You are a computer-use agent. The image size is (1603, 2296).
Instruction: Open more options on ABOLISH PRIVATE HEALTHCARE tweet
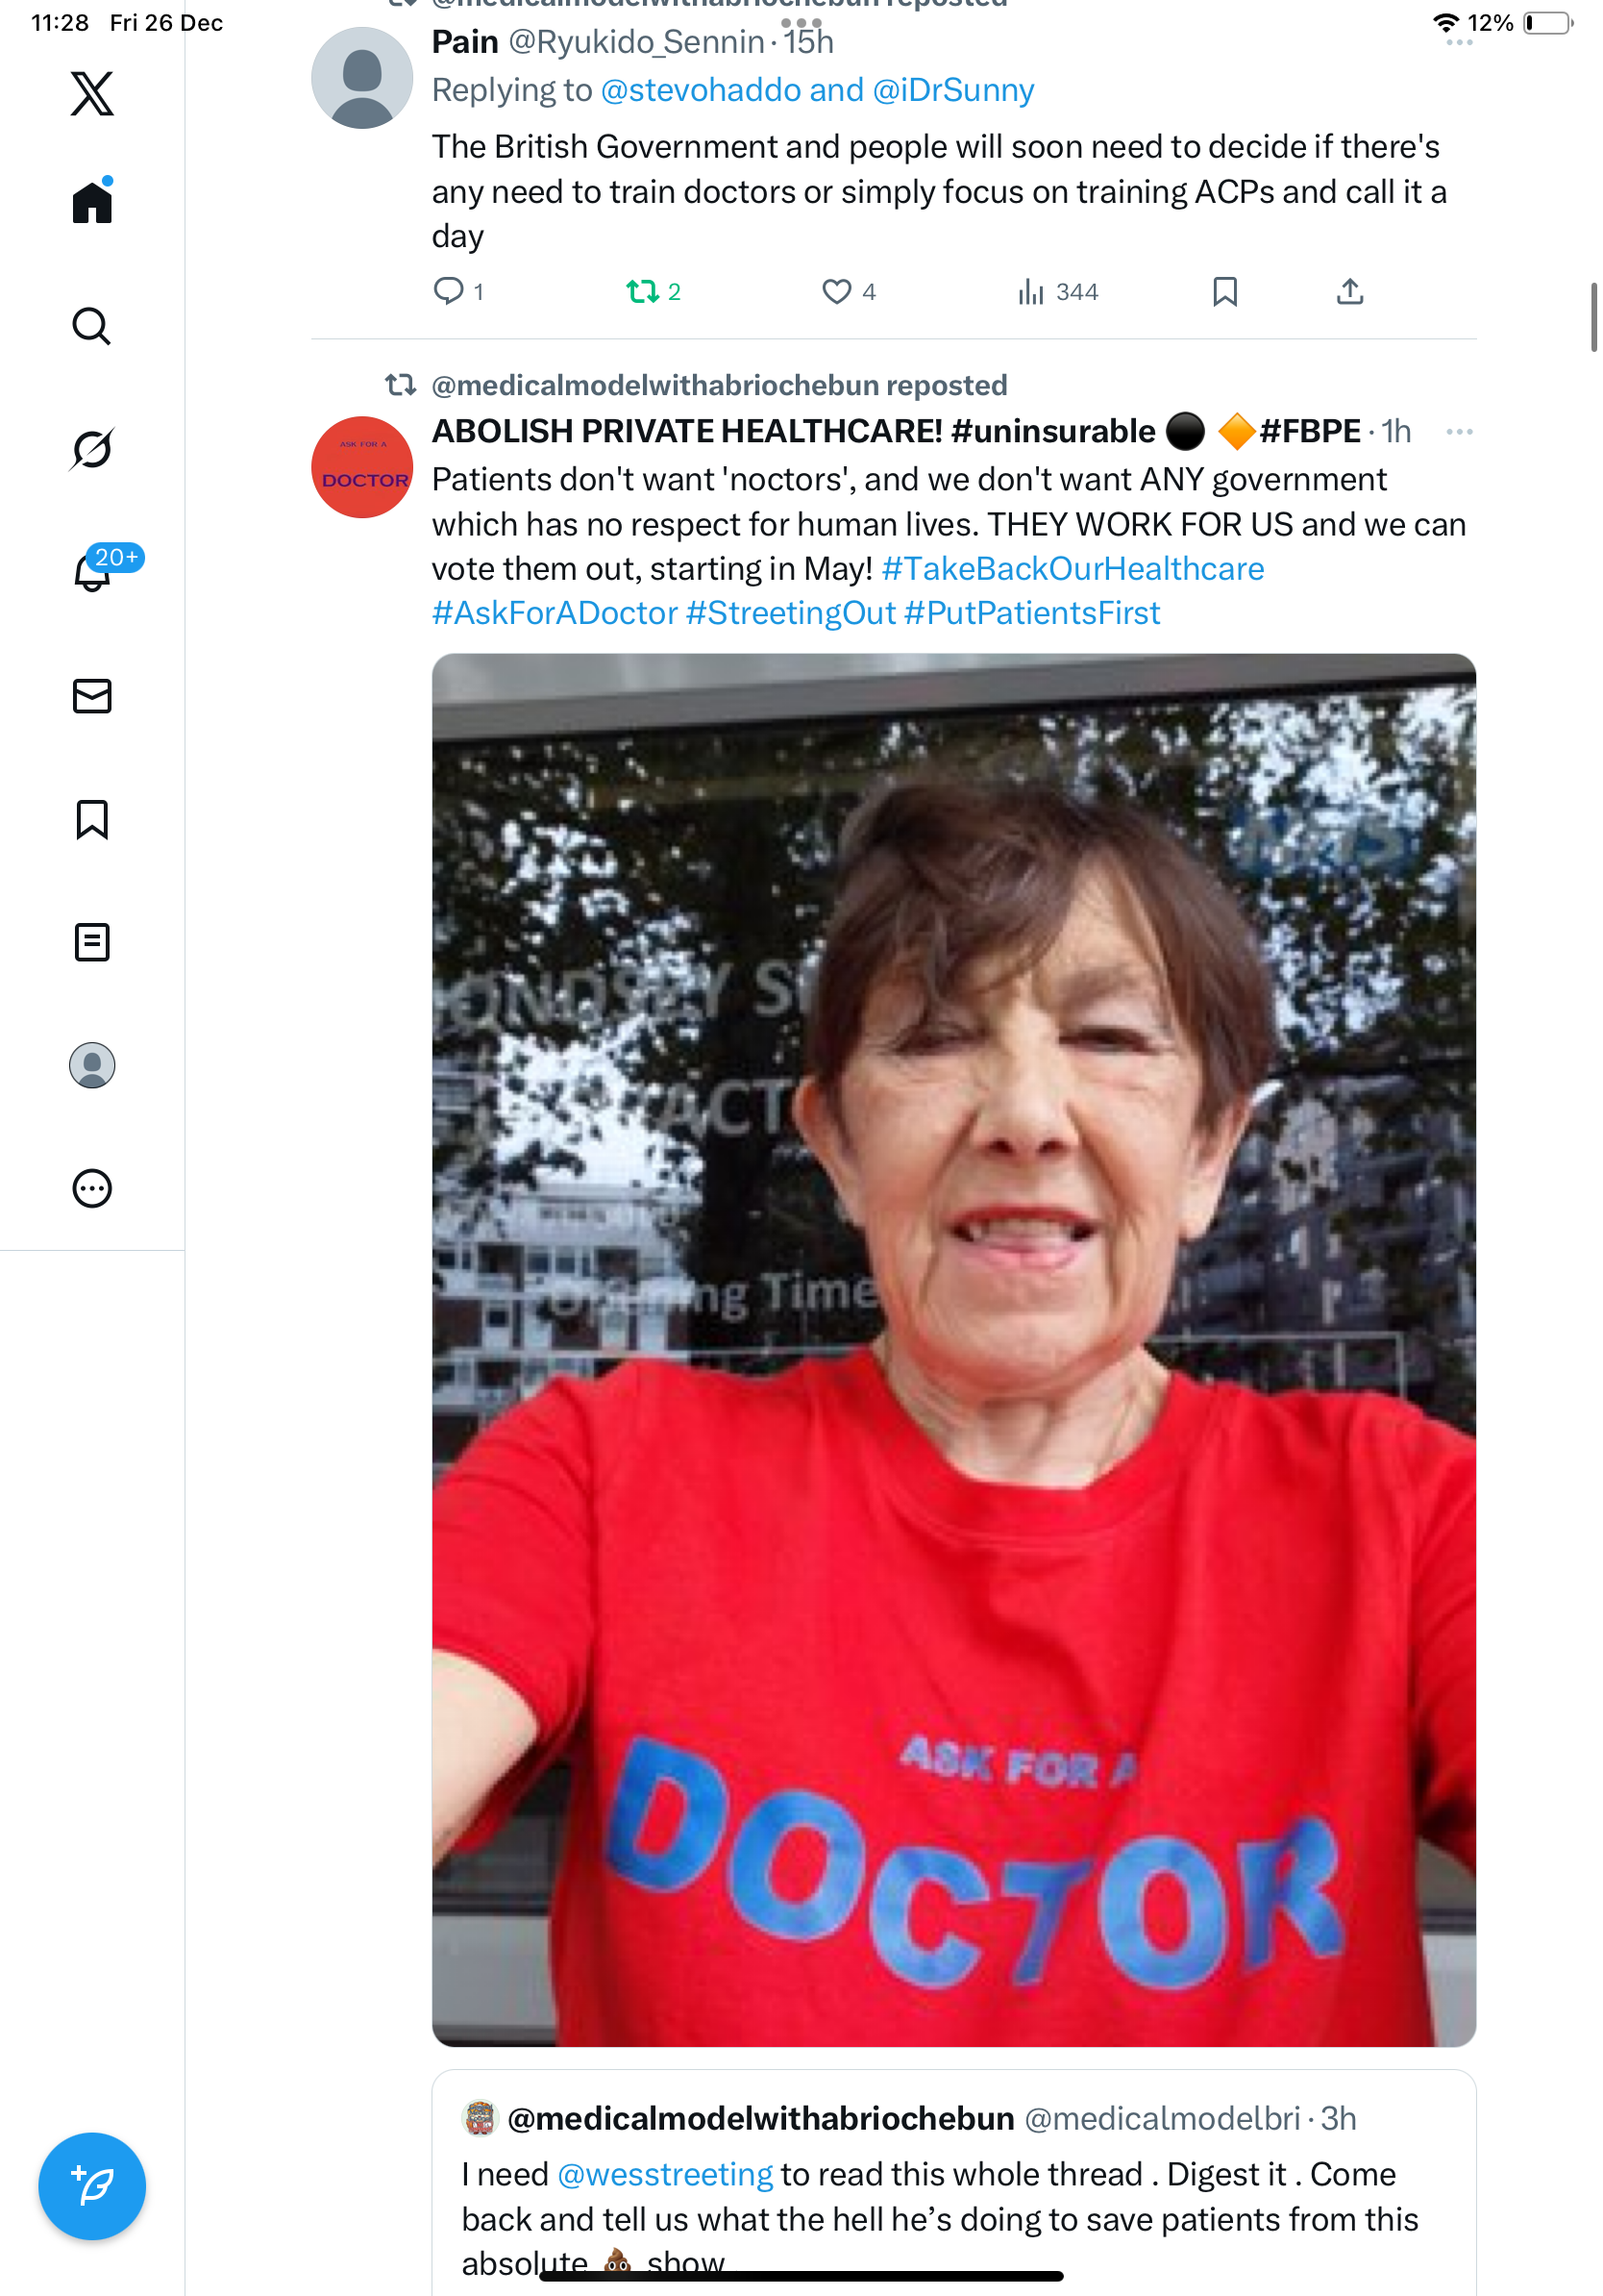tap(1458, 432)
